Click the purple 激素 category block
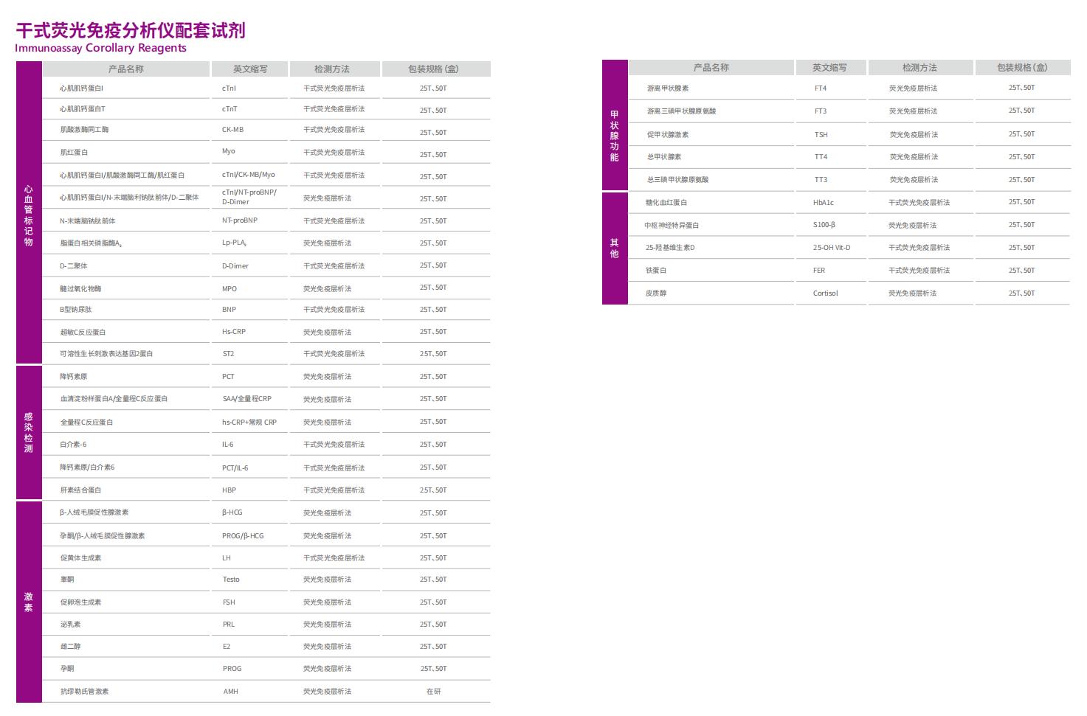Image resolution: width=1087 pixels, height=716 pixels. click(x=29, y=602)
